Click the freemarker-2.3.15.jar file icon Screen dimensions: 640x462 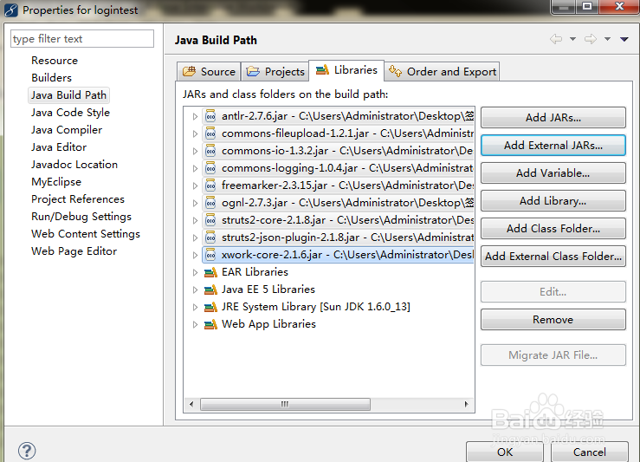(x=210, y=185)
